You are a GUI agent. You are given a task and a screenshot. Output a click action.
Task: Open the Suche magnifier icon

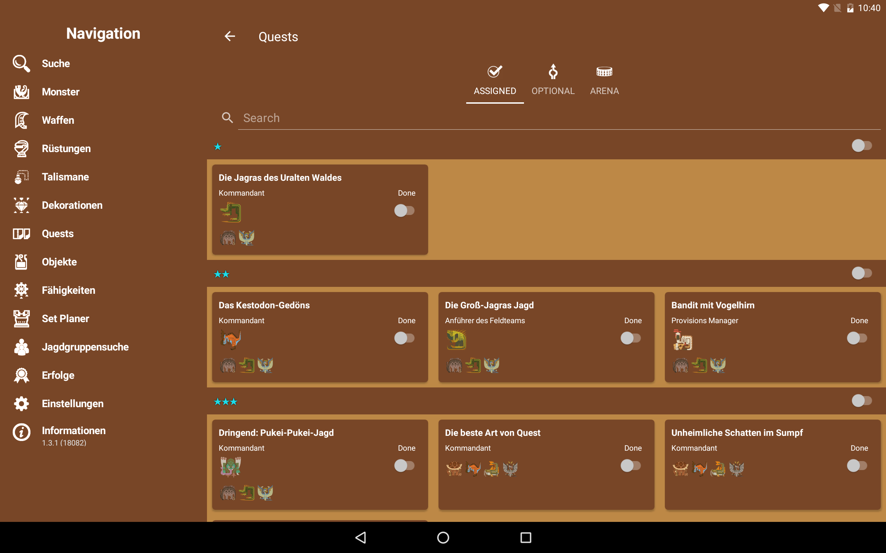tap(21, 63)
